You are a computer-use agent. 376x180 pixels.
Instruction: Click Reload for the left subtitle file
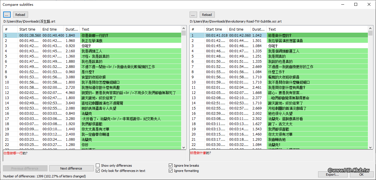pos(20,15)
